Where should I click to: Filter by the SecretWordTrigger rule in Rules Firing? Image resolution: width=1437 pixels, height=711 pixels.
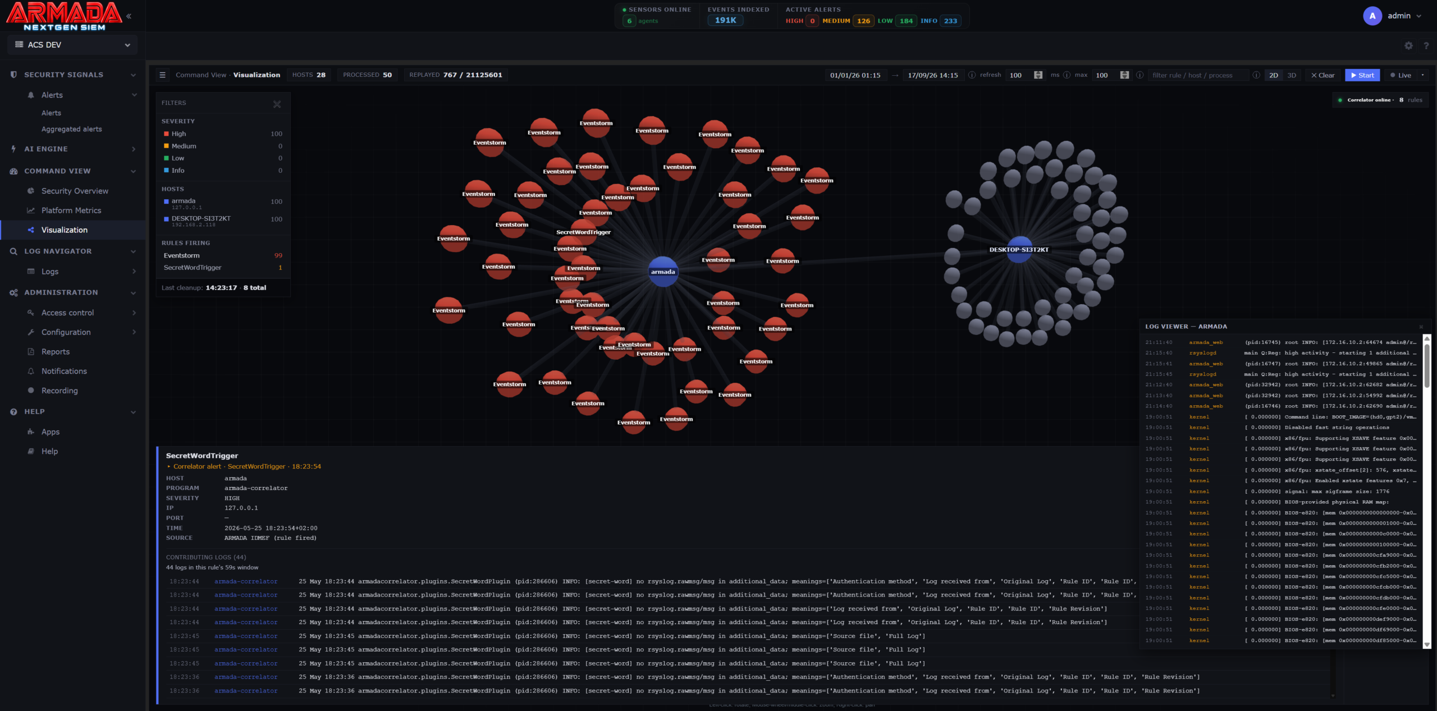[222, 268]
